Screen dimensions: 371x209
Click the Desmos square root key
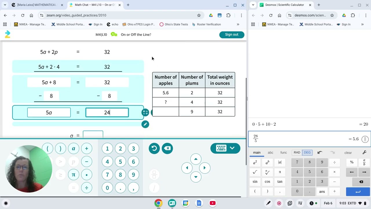255,172
